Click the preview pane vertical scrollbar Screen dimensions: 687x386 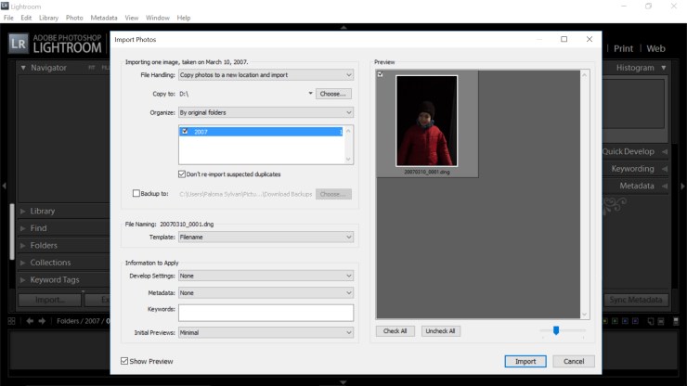[x=585, y=195]
